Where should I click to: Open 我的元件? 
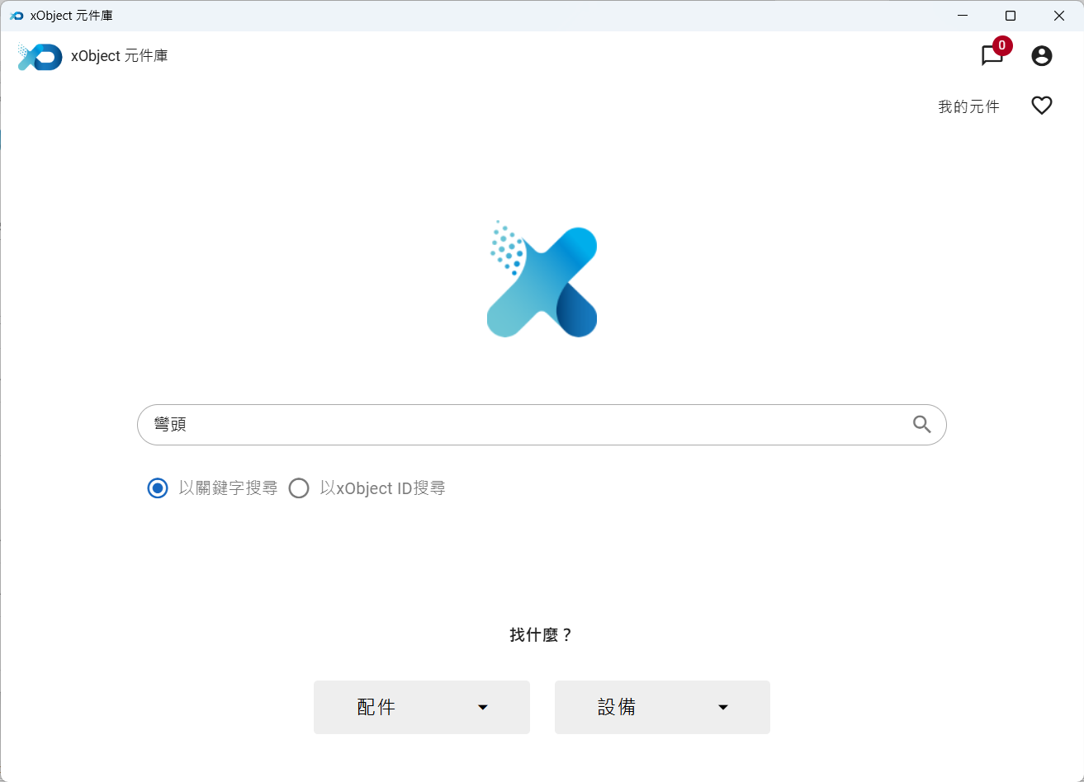coord(968,106)
